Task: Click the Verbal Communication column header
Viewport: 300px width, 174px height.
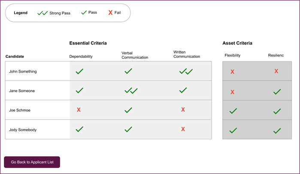Action: (x=135, y=55)
